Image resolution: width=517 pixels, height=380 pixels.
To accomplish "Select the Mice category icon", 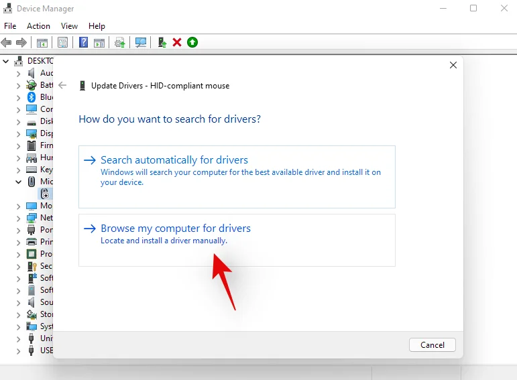I will click(32, 182).
